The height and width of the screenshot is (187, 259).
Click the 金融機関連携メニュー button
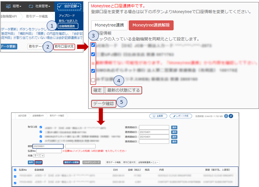pos(148,162)
